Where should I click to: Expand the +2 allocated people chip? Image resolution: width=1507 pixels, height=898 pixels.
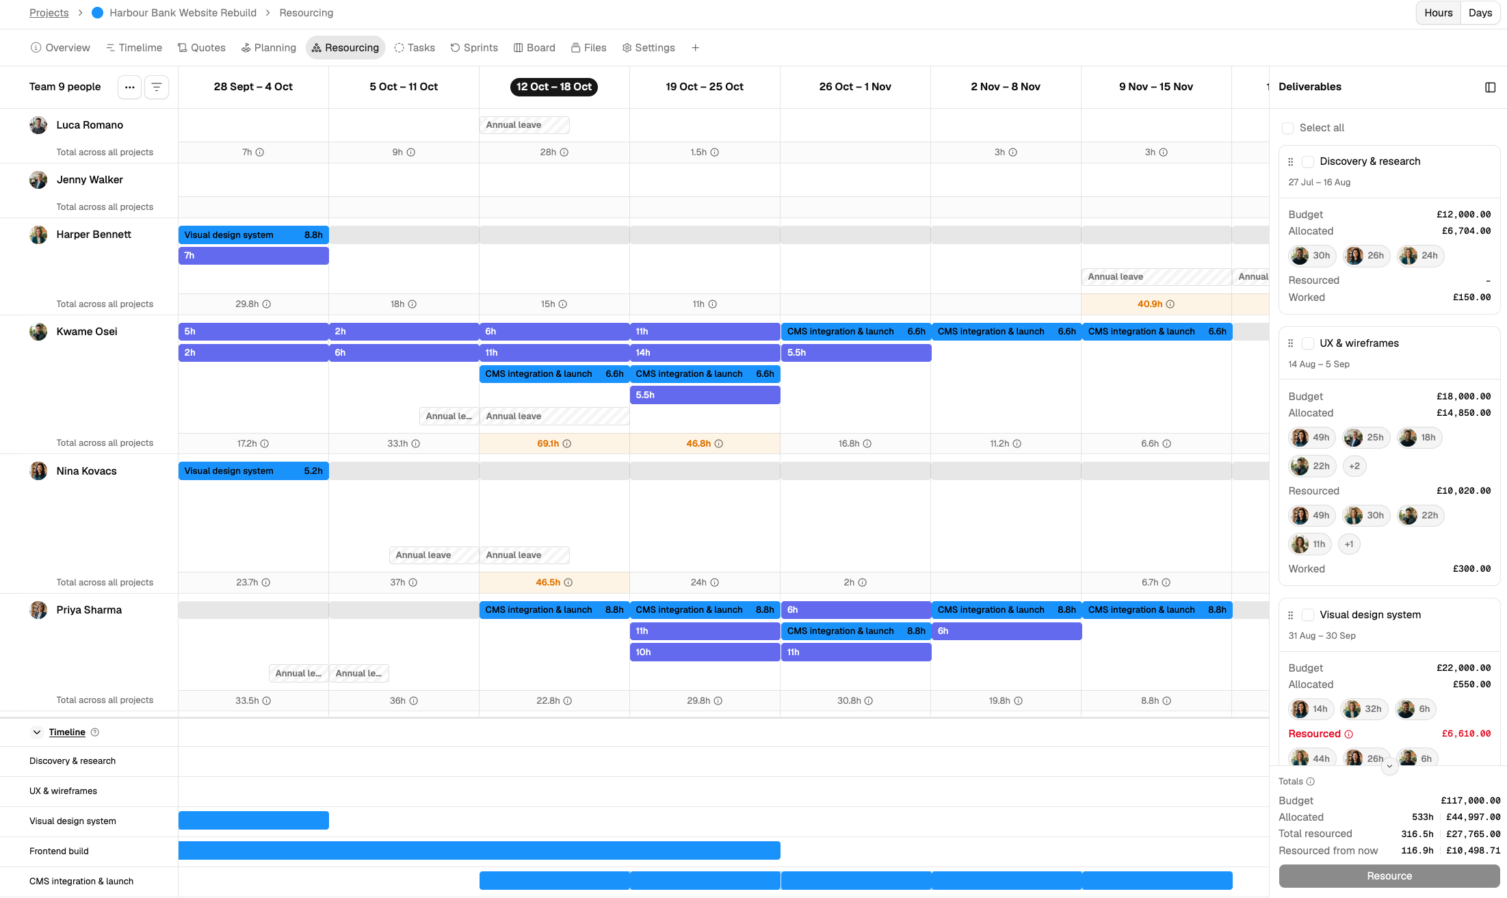(x=1354, y=466)
